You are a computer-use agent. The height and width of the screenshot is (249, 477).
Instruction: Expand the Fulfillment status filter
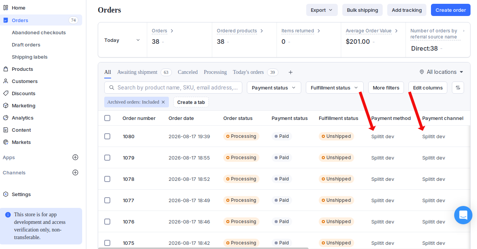point(335,88)
